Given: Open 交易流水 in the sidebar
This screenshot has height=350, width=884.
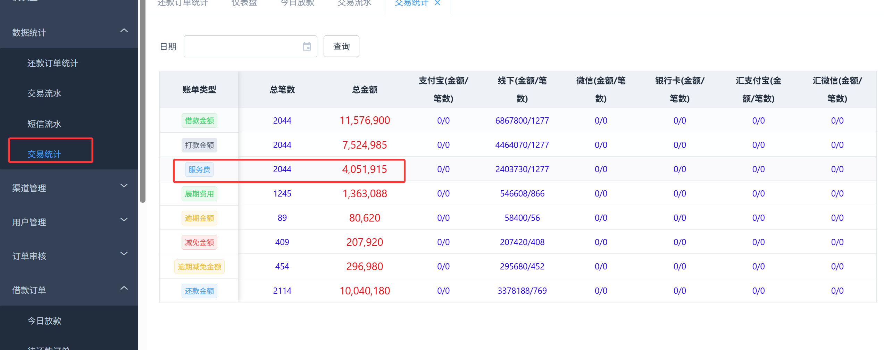Looking at the screenshot, I should (x=44, y=93).
